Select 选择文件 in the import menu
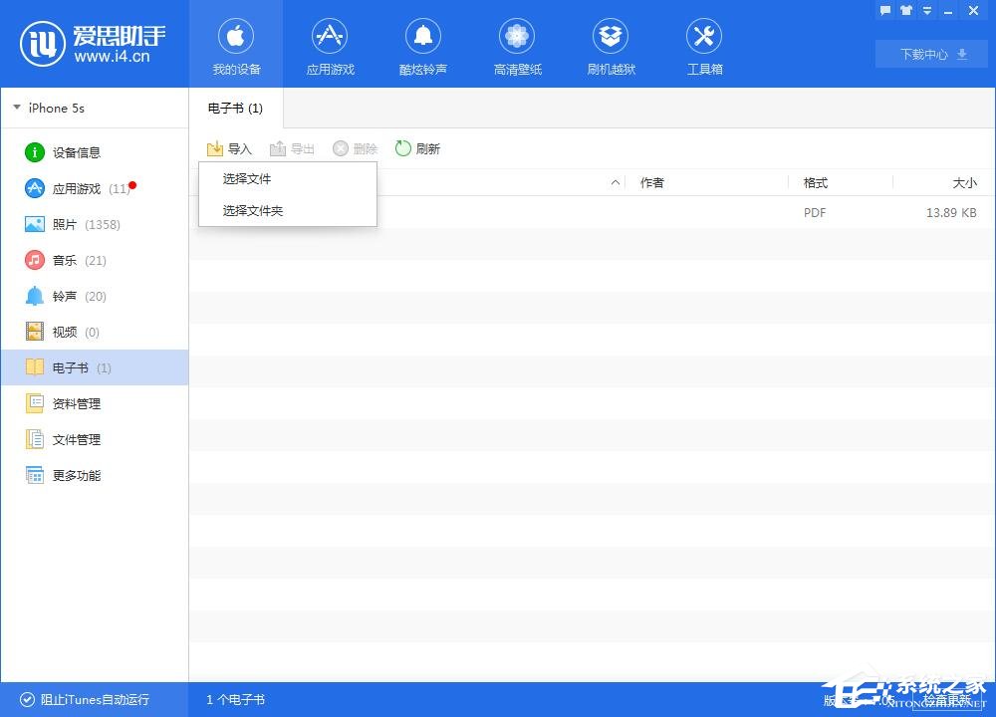 coord(246,179)
